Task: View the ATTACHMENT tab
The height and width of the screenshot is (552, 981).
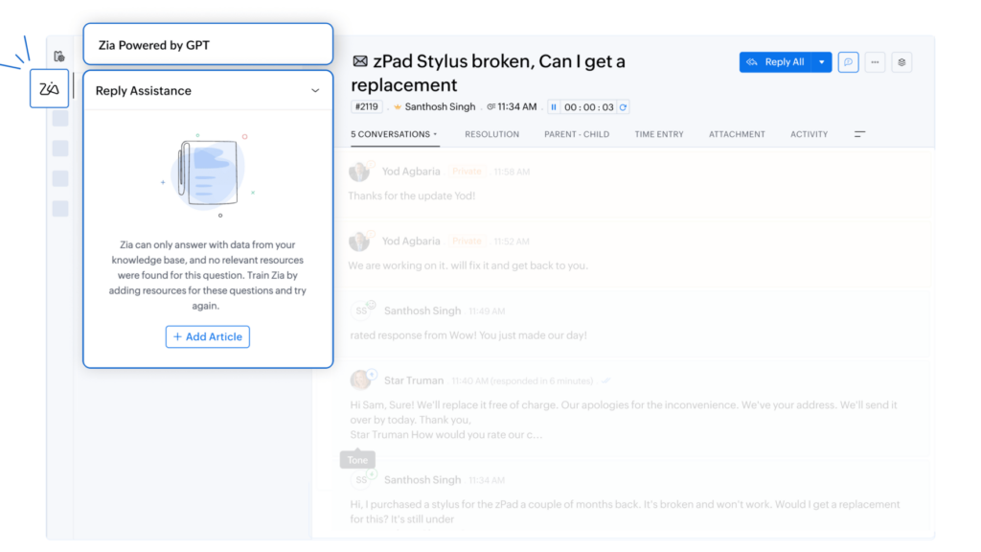Action: click(737, 134)
